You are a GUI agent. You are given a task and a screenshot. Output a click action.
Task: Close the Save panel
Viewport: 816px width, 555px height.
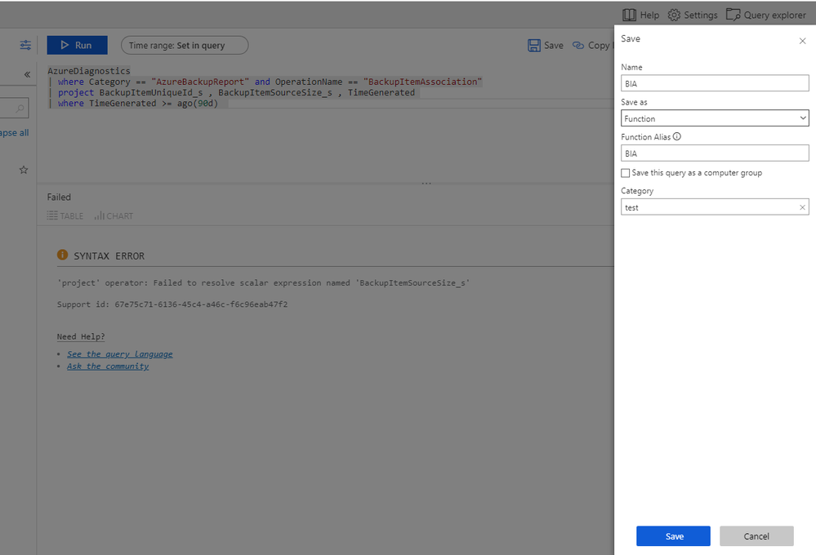click(802, 41)
